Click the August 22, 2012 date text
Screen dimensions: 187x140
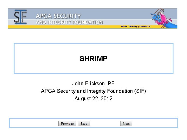(94, 99)
